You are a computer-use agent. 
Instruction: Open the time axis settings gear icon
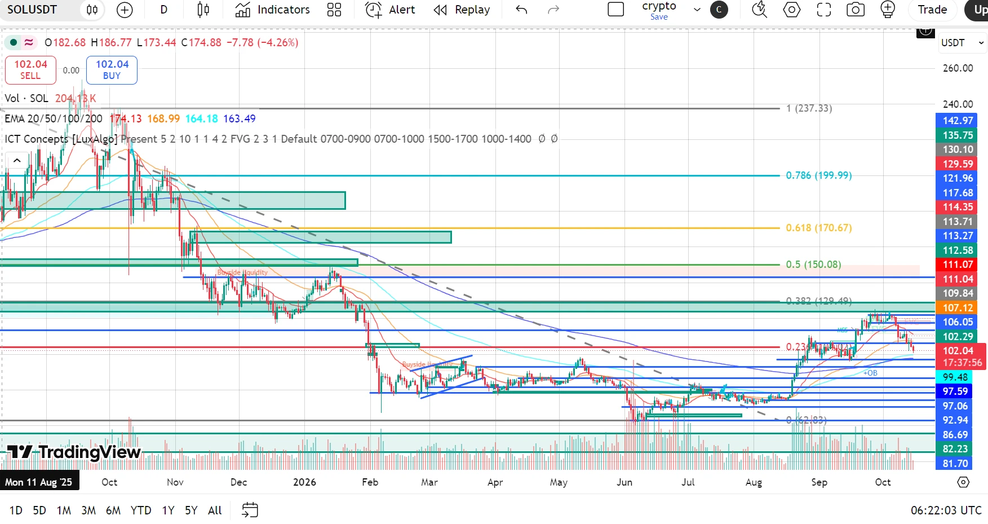pos(963,482)
